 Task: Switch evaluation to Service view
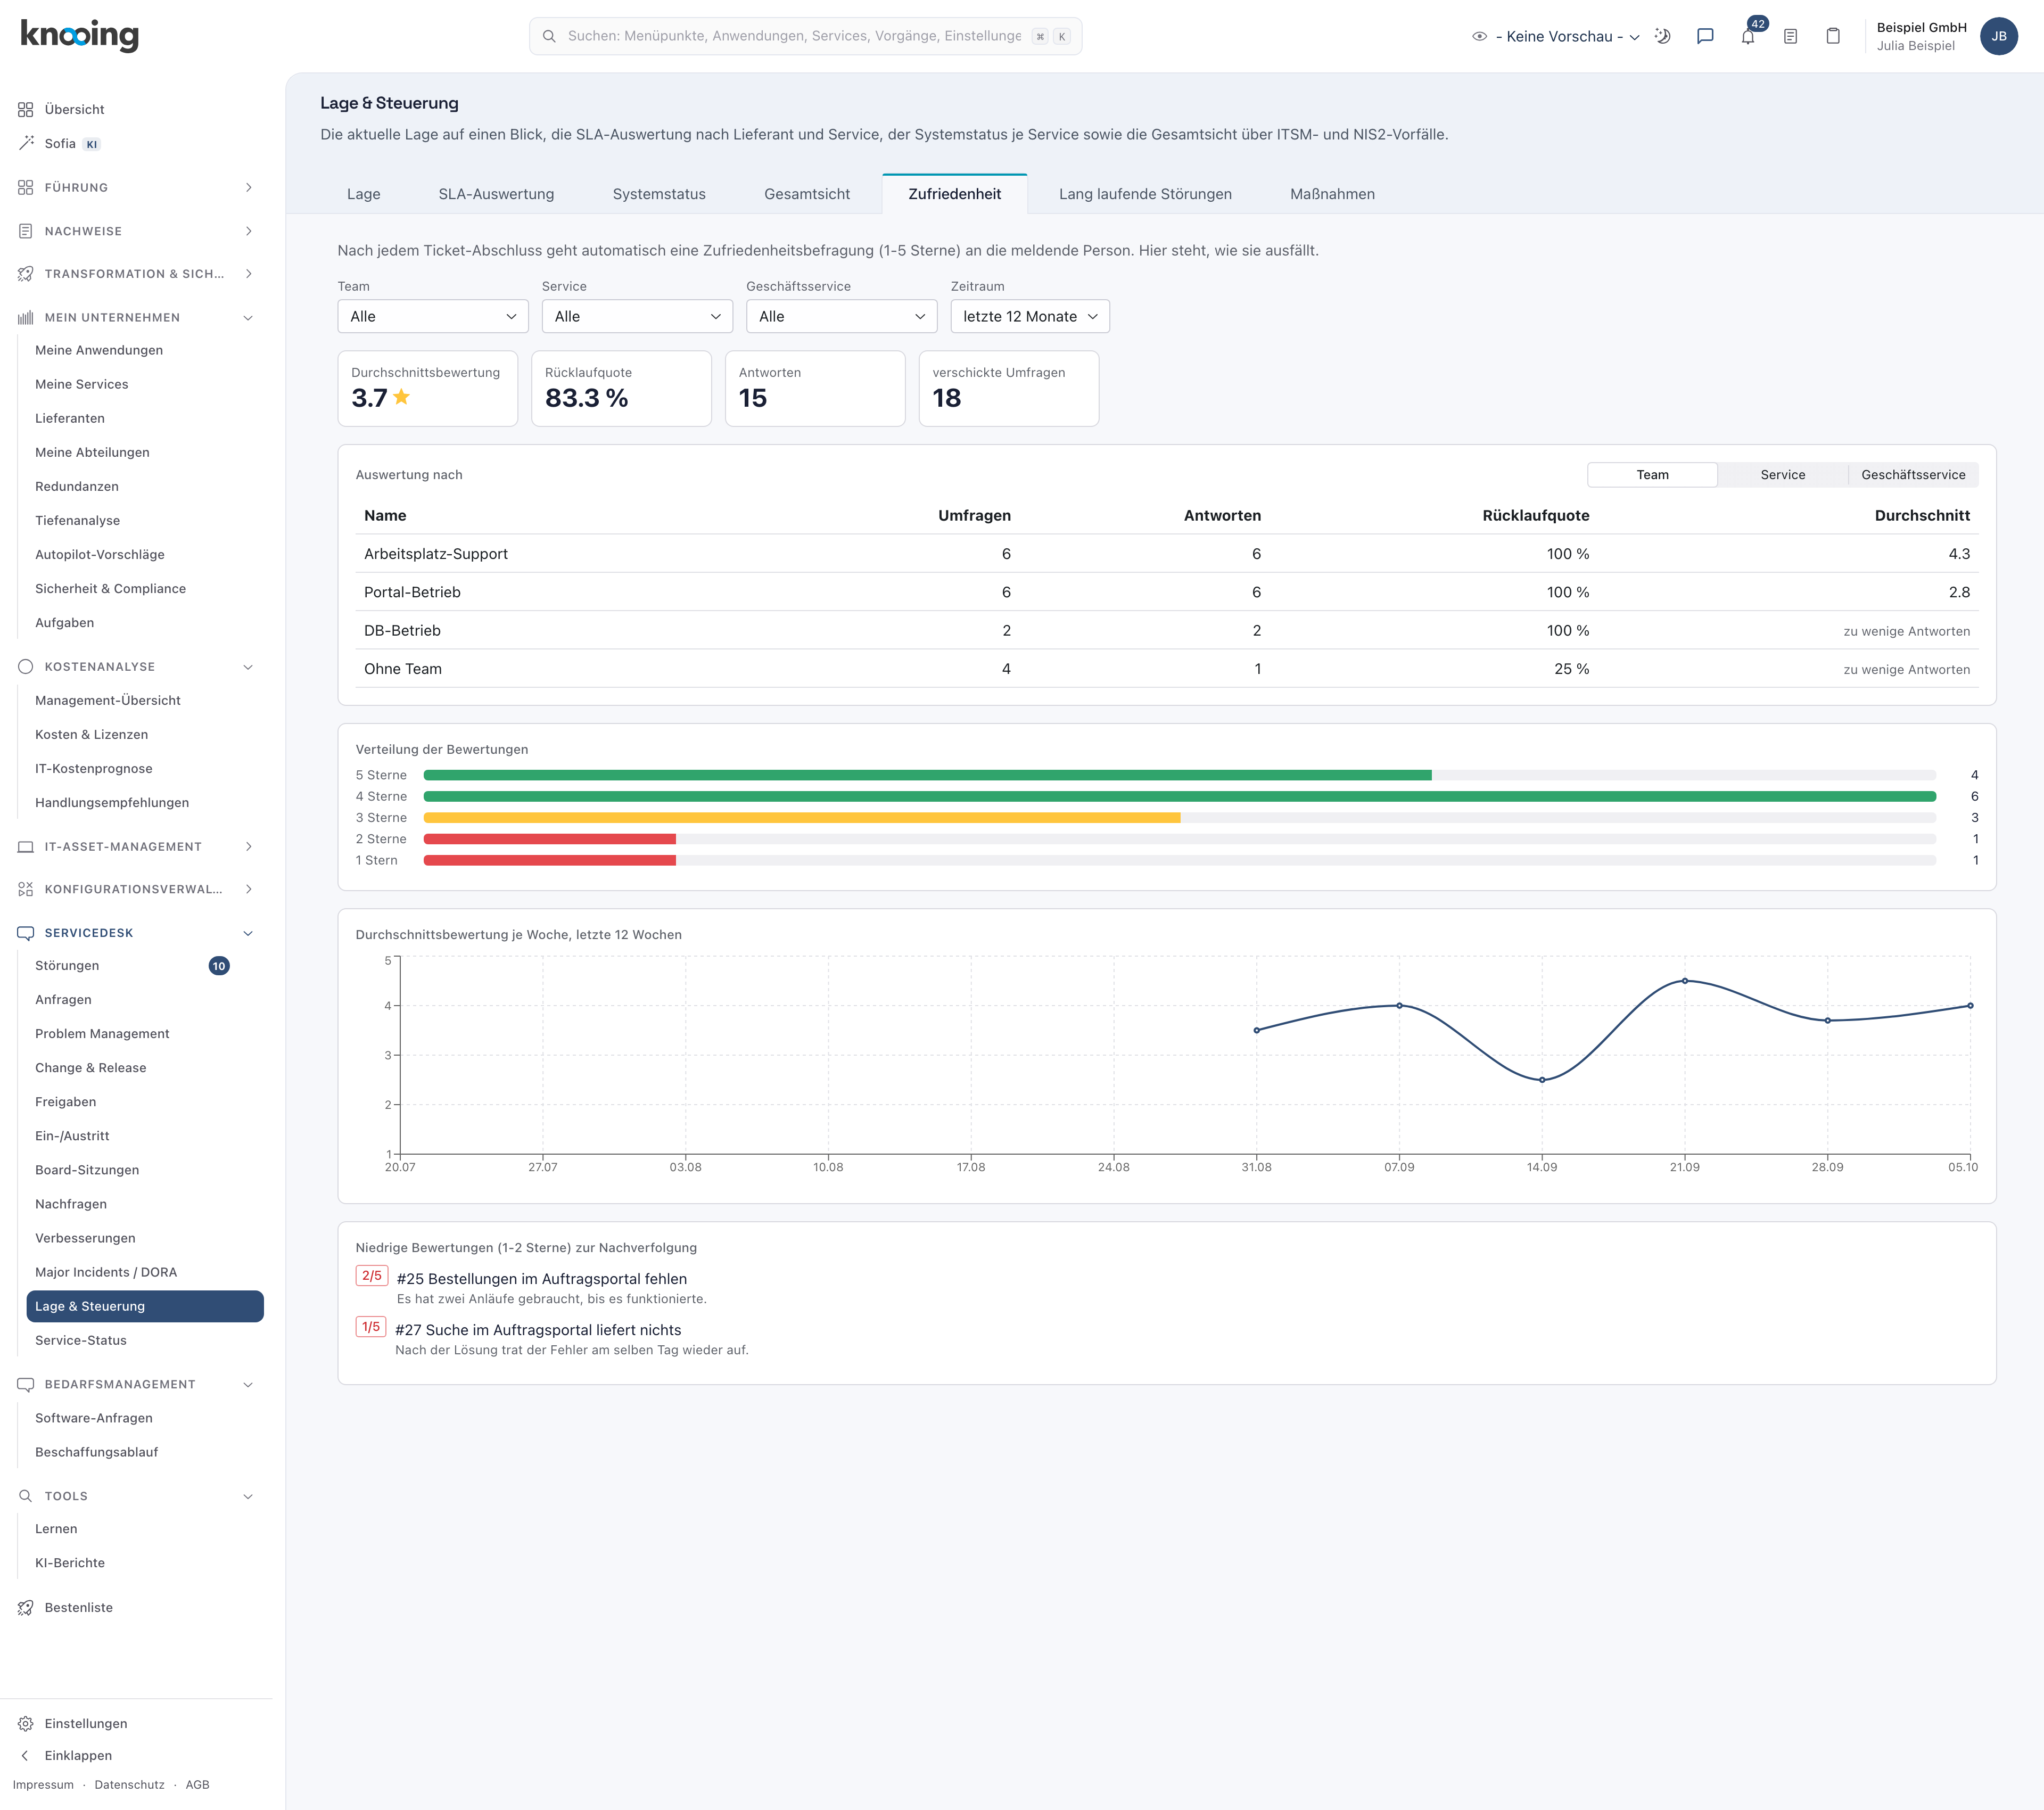pyautogui.click(x=1782, y=475)
